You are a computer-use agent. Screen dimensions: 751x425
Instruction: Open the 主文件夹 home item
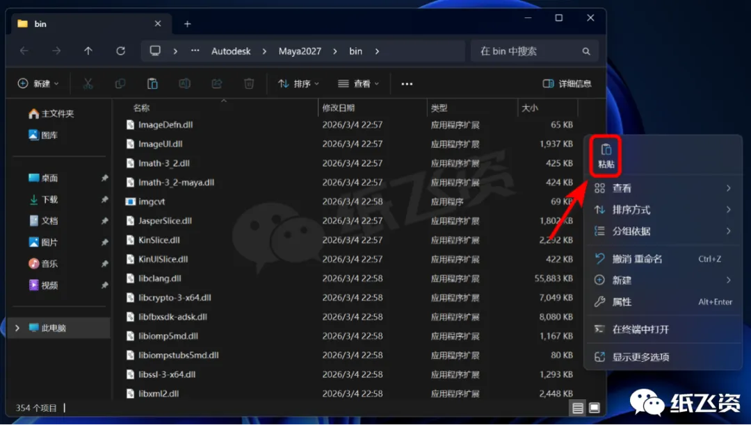pyautogui.click(x=51, y=114)
